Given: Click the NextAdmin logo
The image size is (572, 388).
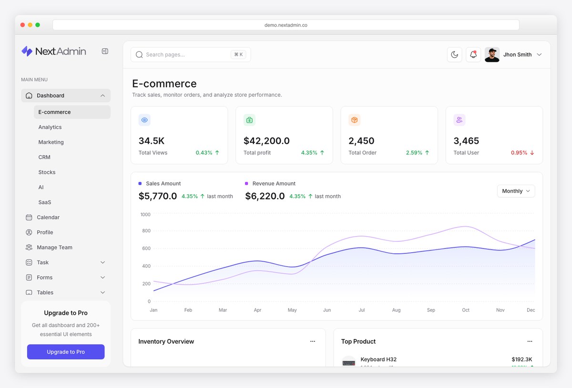Looking at the screenshot, I should coord(54,51).
